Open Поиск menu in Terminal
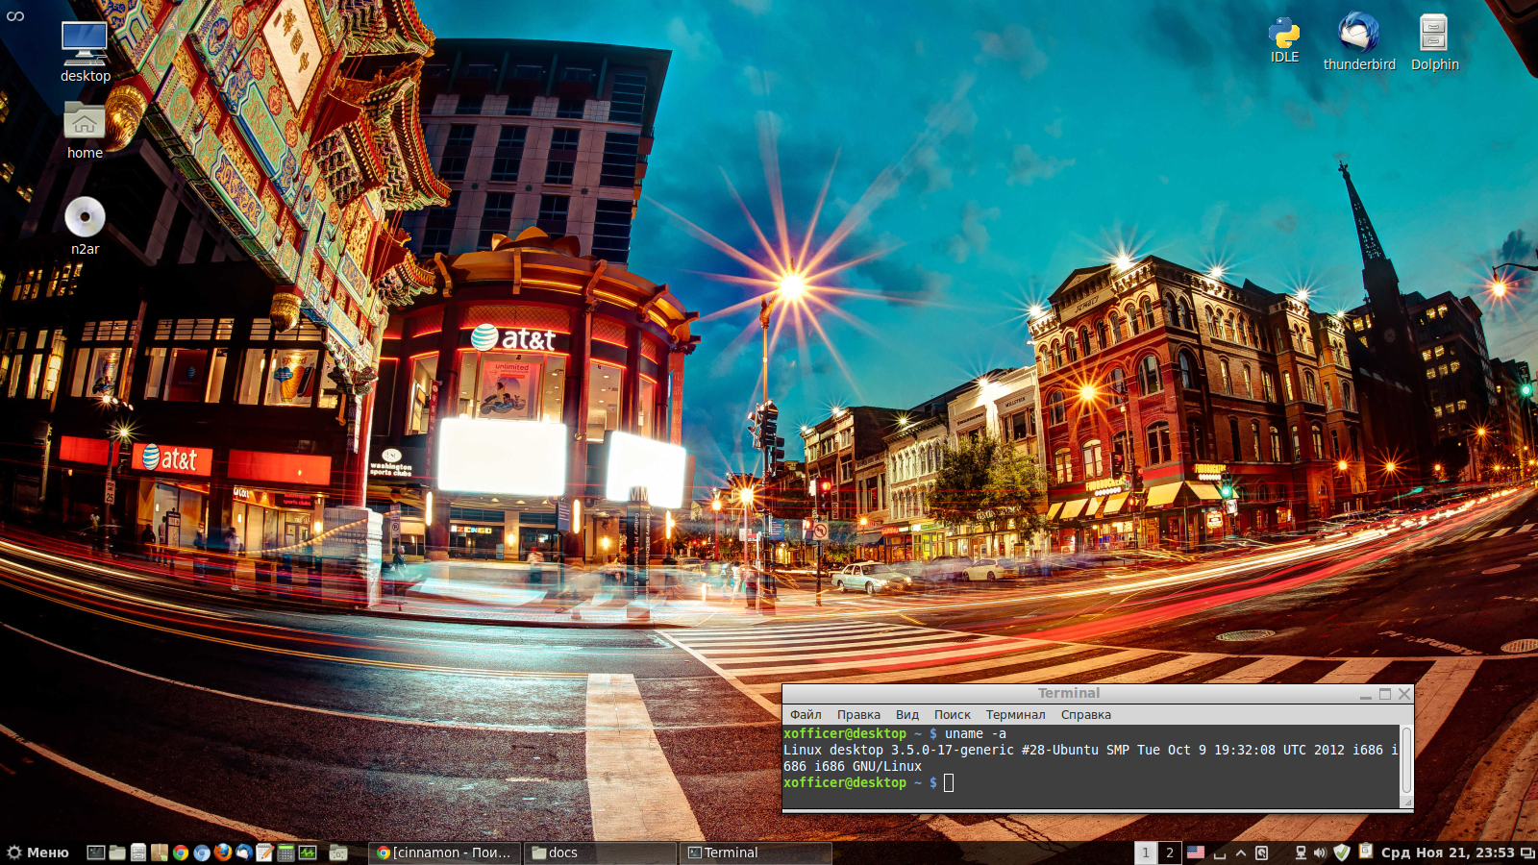1538x865 pixels. 952,714
